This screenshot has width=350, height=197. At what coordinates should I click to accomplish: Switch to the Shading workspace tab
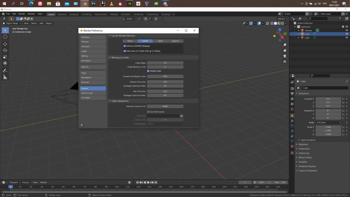click(114, 14)
